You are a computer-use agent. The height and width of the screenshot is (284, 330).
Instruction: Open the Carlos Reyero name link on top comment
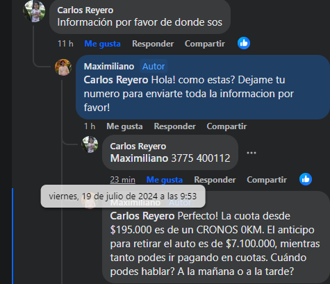pos(85,10)
